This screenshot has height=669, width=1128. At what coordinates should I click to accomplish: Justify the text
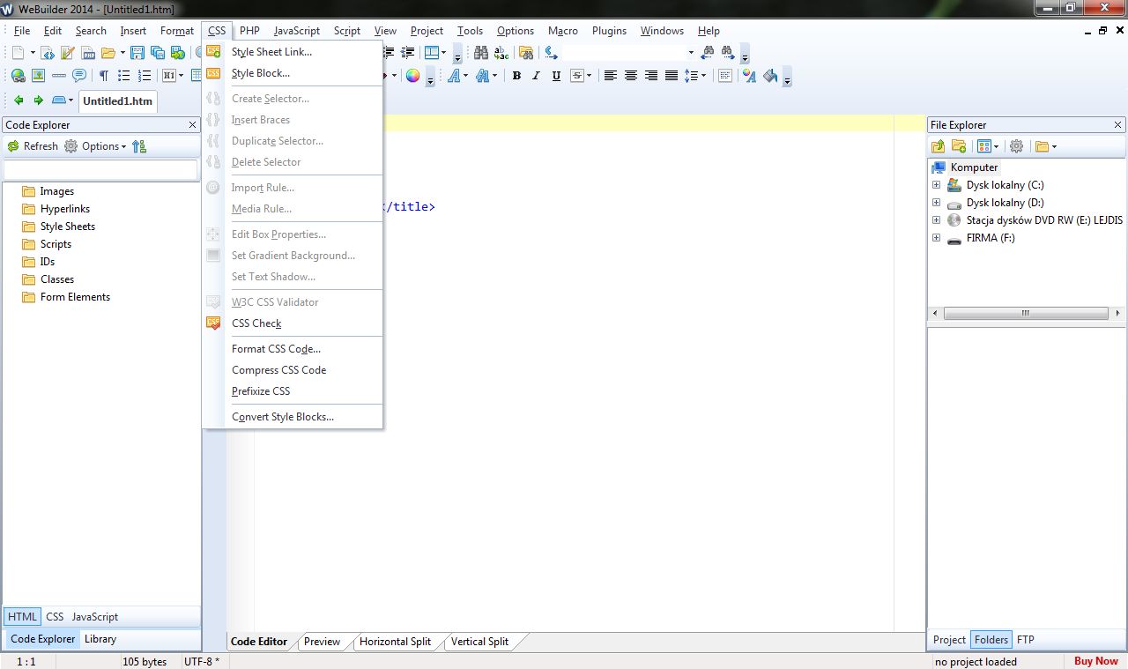672,76
